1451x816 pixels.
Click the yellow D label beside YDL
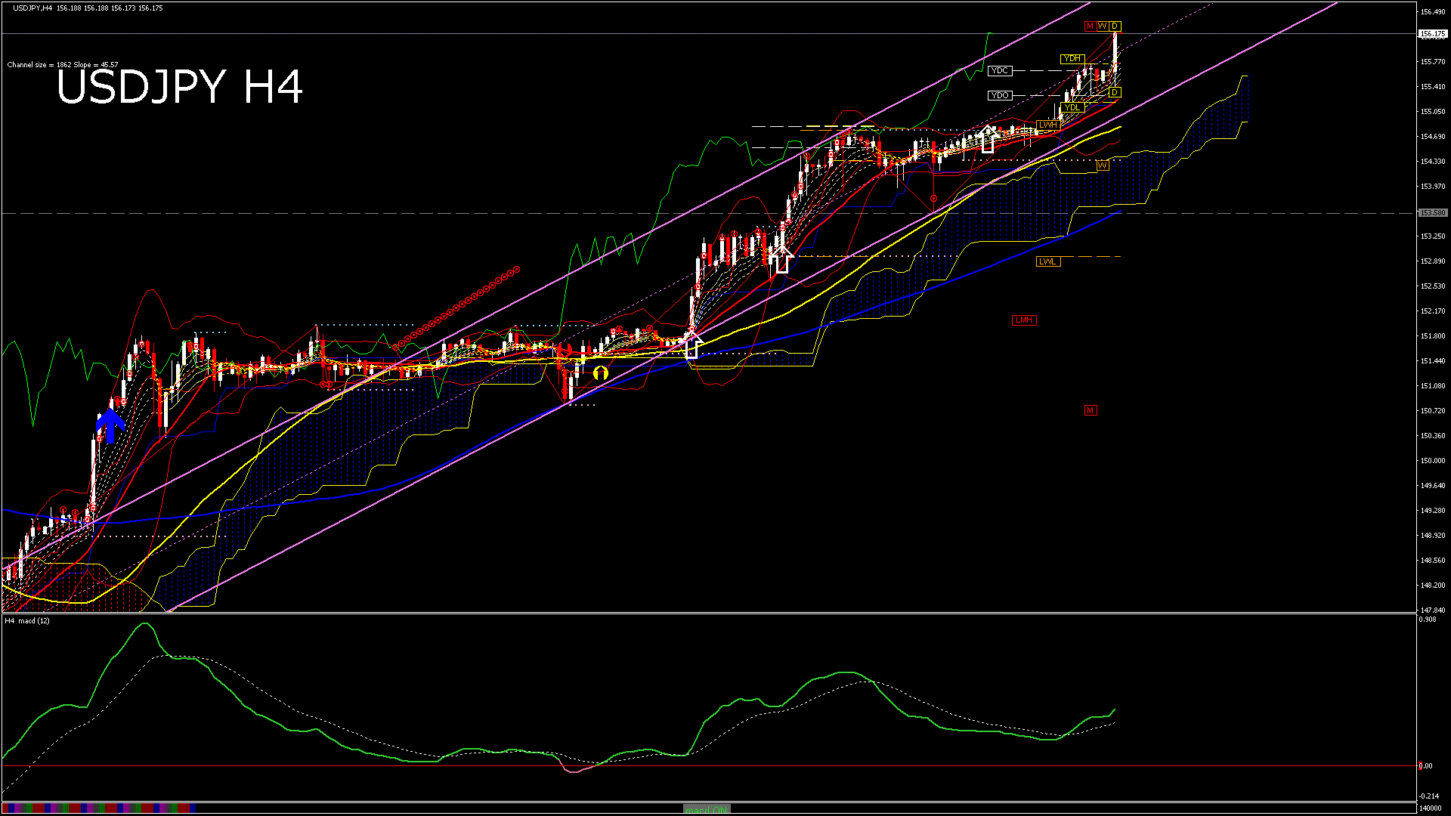(1115, 93)
